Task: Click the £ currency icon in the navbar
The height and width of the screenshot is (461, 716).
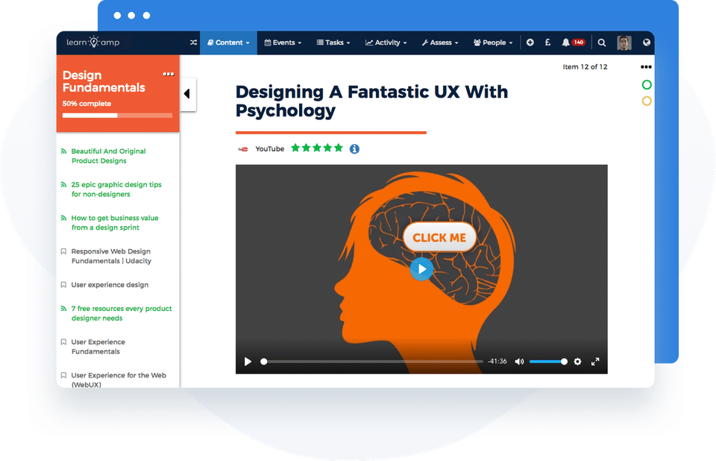Action: pos(547,43)
